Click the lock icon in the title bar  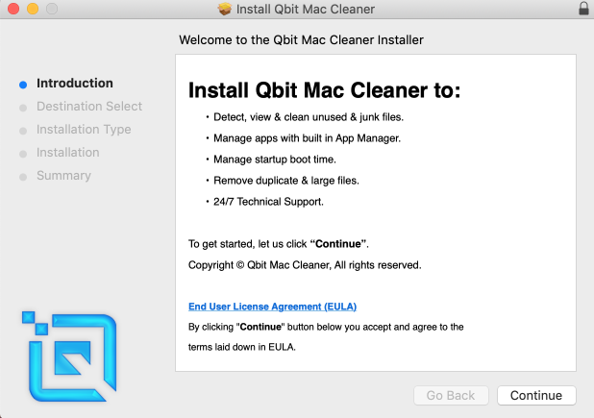click(x=583, y=10)
